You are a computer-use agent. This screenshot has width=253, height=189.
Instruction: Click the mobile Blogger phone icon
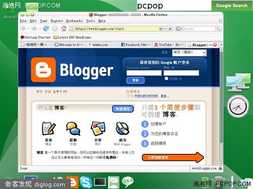(122, 129)
